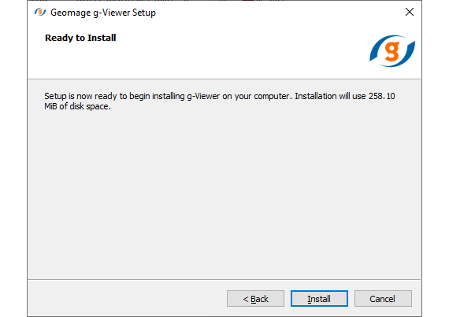Click the Geomage icon in title bar

point(40,13)
